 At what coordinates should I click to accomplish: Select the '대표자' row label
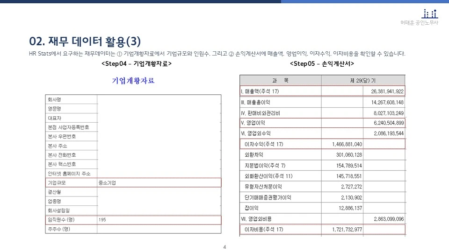pos(54,118)
